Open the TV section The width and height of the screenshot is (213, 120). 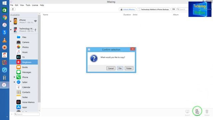24,57
